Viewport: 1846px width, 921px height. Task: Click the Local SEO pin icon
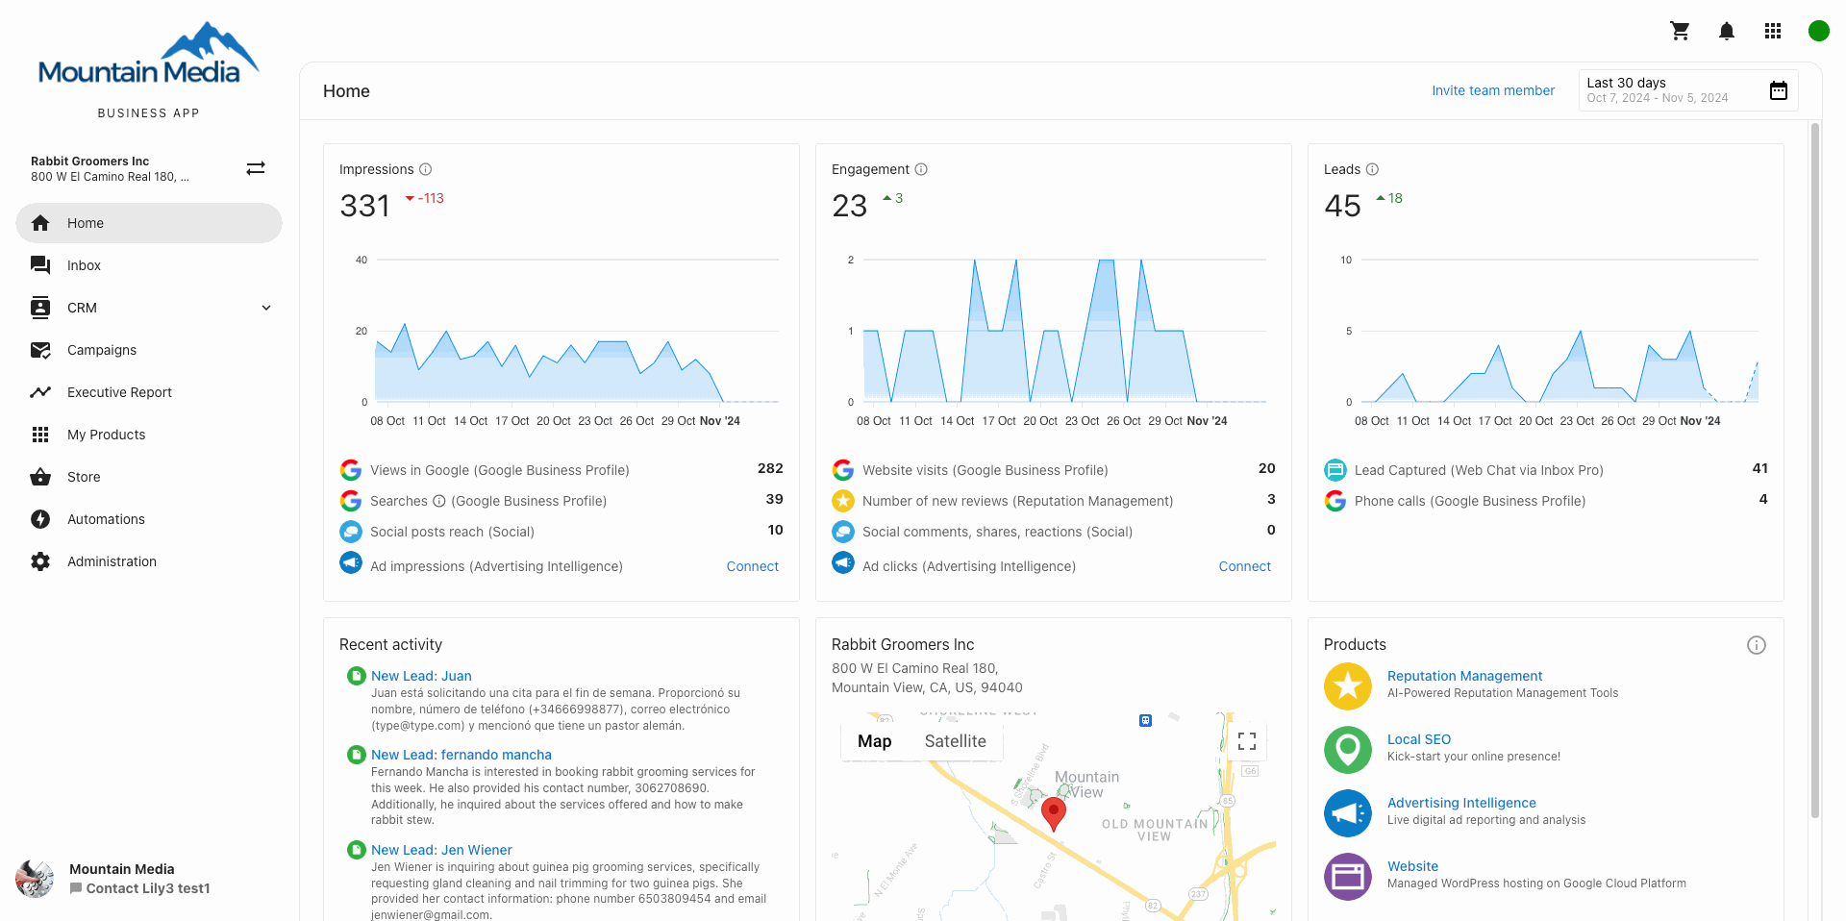(1348, 749)
